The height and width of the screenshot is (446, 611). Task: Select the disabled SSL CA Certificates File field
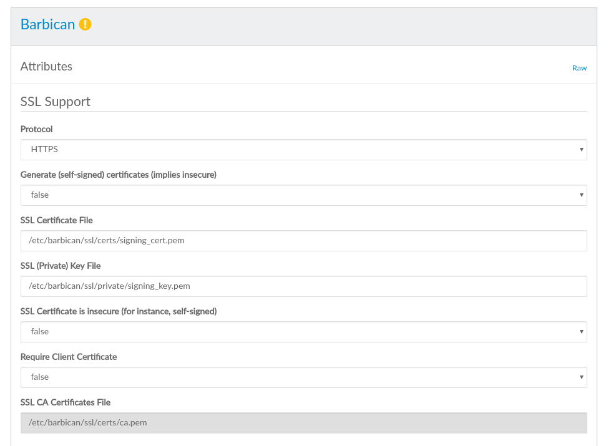click(303, 423)
